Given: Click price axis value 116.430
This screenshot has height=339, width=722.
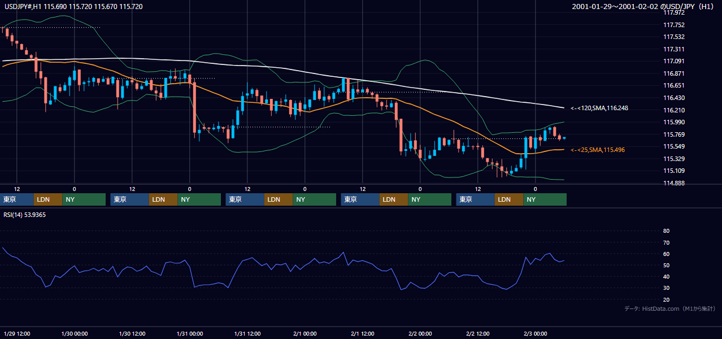Looking at the screenshot, I should click(x=673, y=98).
